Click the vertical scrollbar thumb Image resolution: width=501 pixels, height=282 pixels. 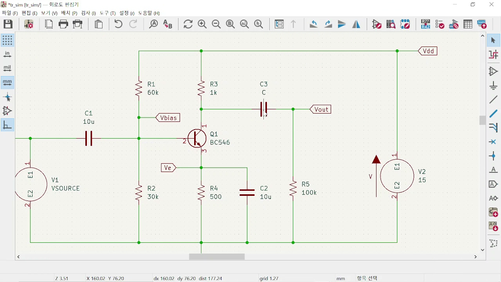click(x=483, y=120)
